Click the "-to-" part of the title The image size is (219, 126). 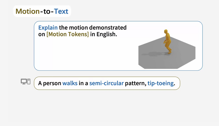pyautogui.click(x=47, y=11)
